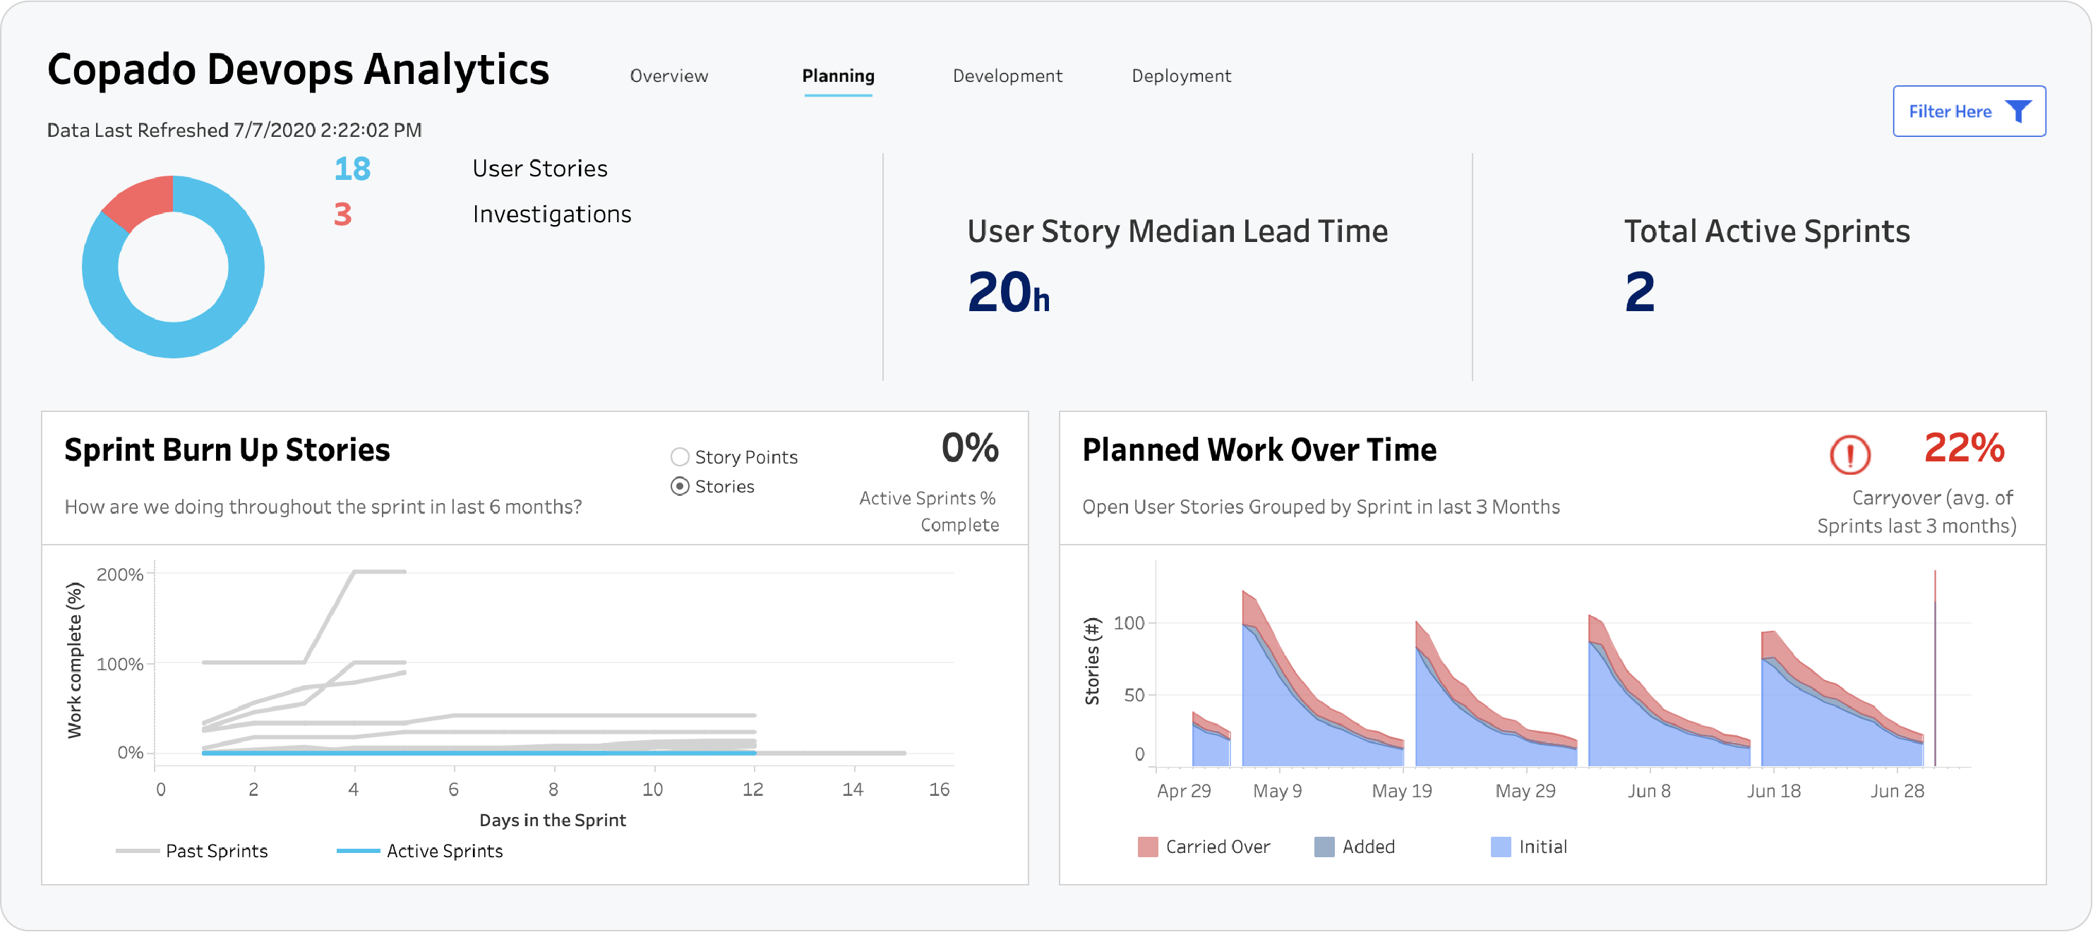The width and height of the screenshot is (2093, 932).
Task: Click the 20h median lead time value
Action: 1008,292
